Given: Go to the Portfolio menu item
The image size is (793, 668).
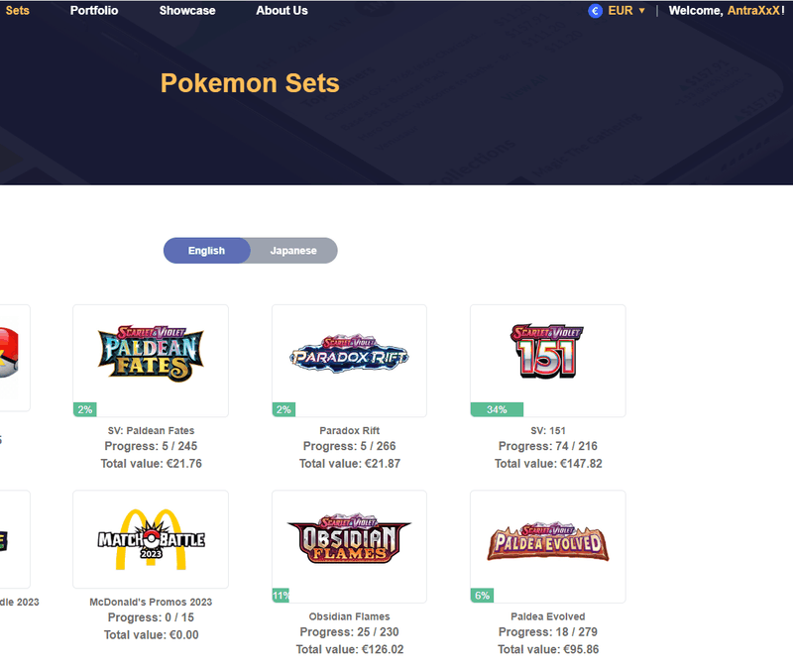Looking at the screenshot, I should click(x=94, y=11).
